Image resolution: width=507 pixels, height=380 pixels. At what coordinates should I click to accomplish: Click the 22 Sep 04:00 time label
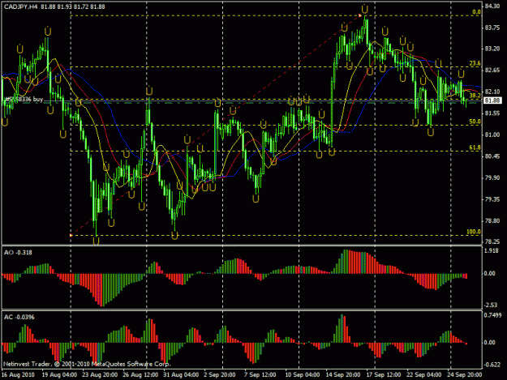[x=423, y=375]
